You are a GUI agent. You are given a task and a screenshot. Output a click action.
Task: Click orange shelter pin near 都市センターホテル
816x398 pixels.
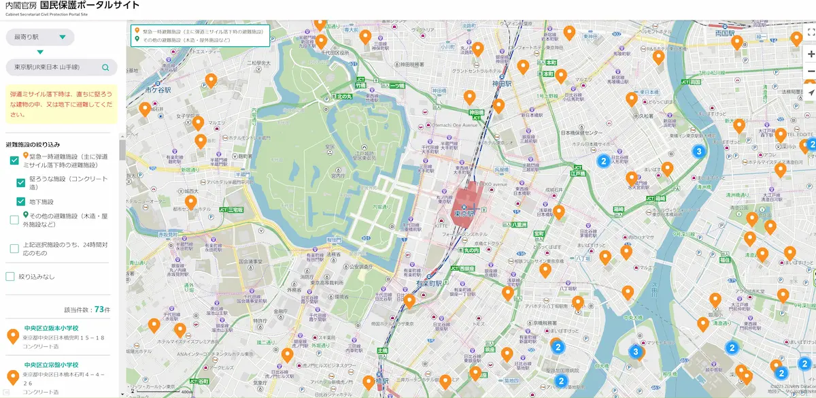click(191, 203)
